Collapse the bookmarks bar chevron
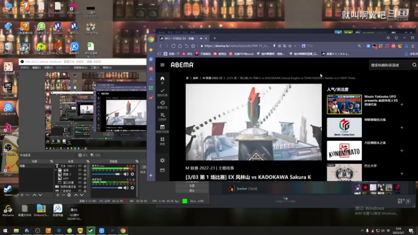The height and width of the screenshot is (235, 418). click(159, 54)
